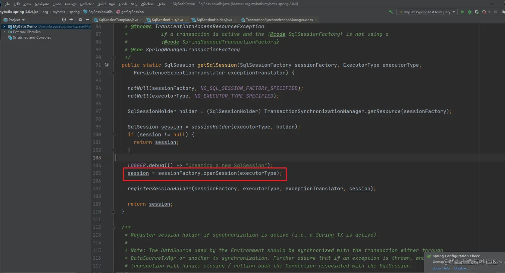Open the Run menu
The height and width of the screenshot is (273, 505).
point(112,4)
